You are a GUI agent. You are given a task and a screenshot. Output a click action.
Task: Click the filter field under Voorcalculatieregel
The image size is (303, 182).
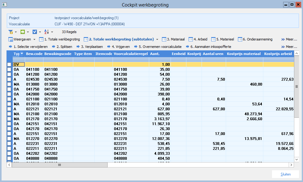point(131,60)
